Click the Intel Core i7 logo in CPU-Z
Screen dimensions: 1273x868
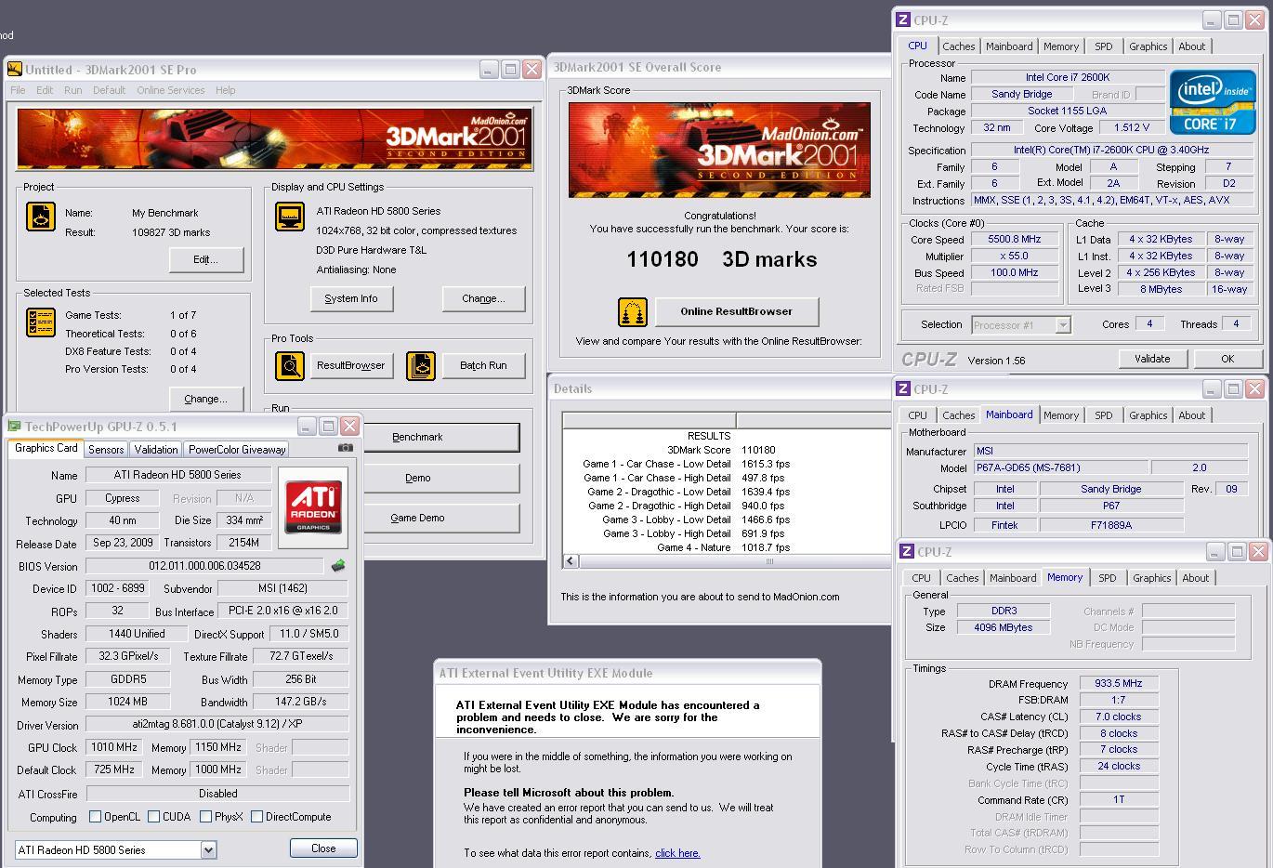pyautogui.click(x=1213, y=101)
